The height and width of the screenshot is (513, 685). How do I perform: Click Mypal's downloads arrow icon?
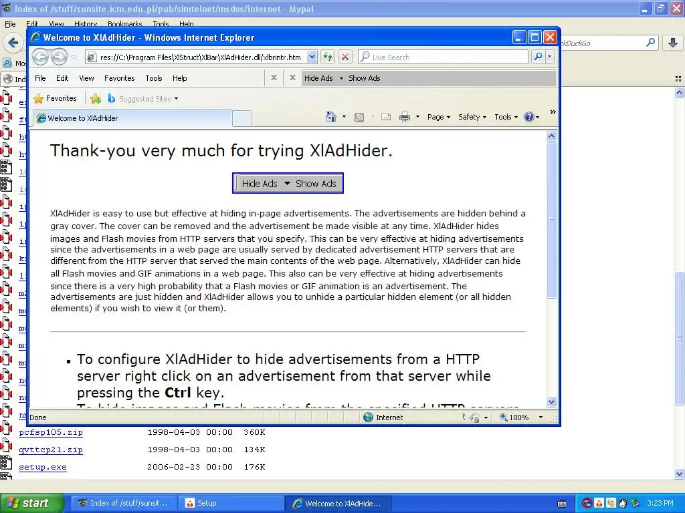pos(673,43)
